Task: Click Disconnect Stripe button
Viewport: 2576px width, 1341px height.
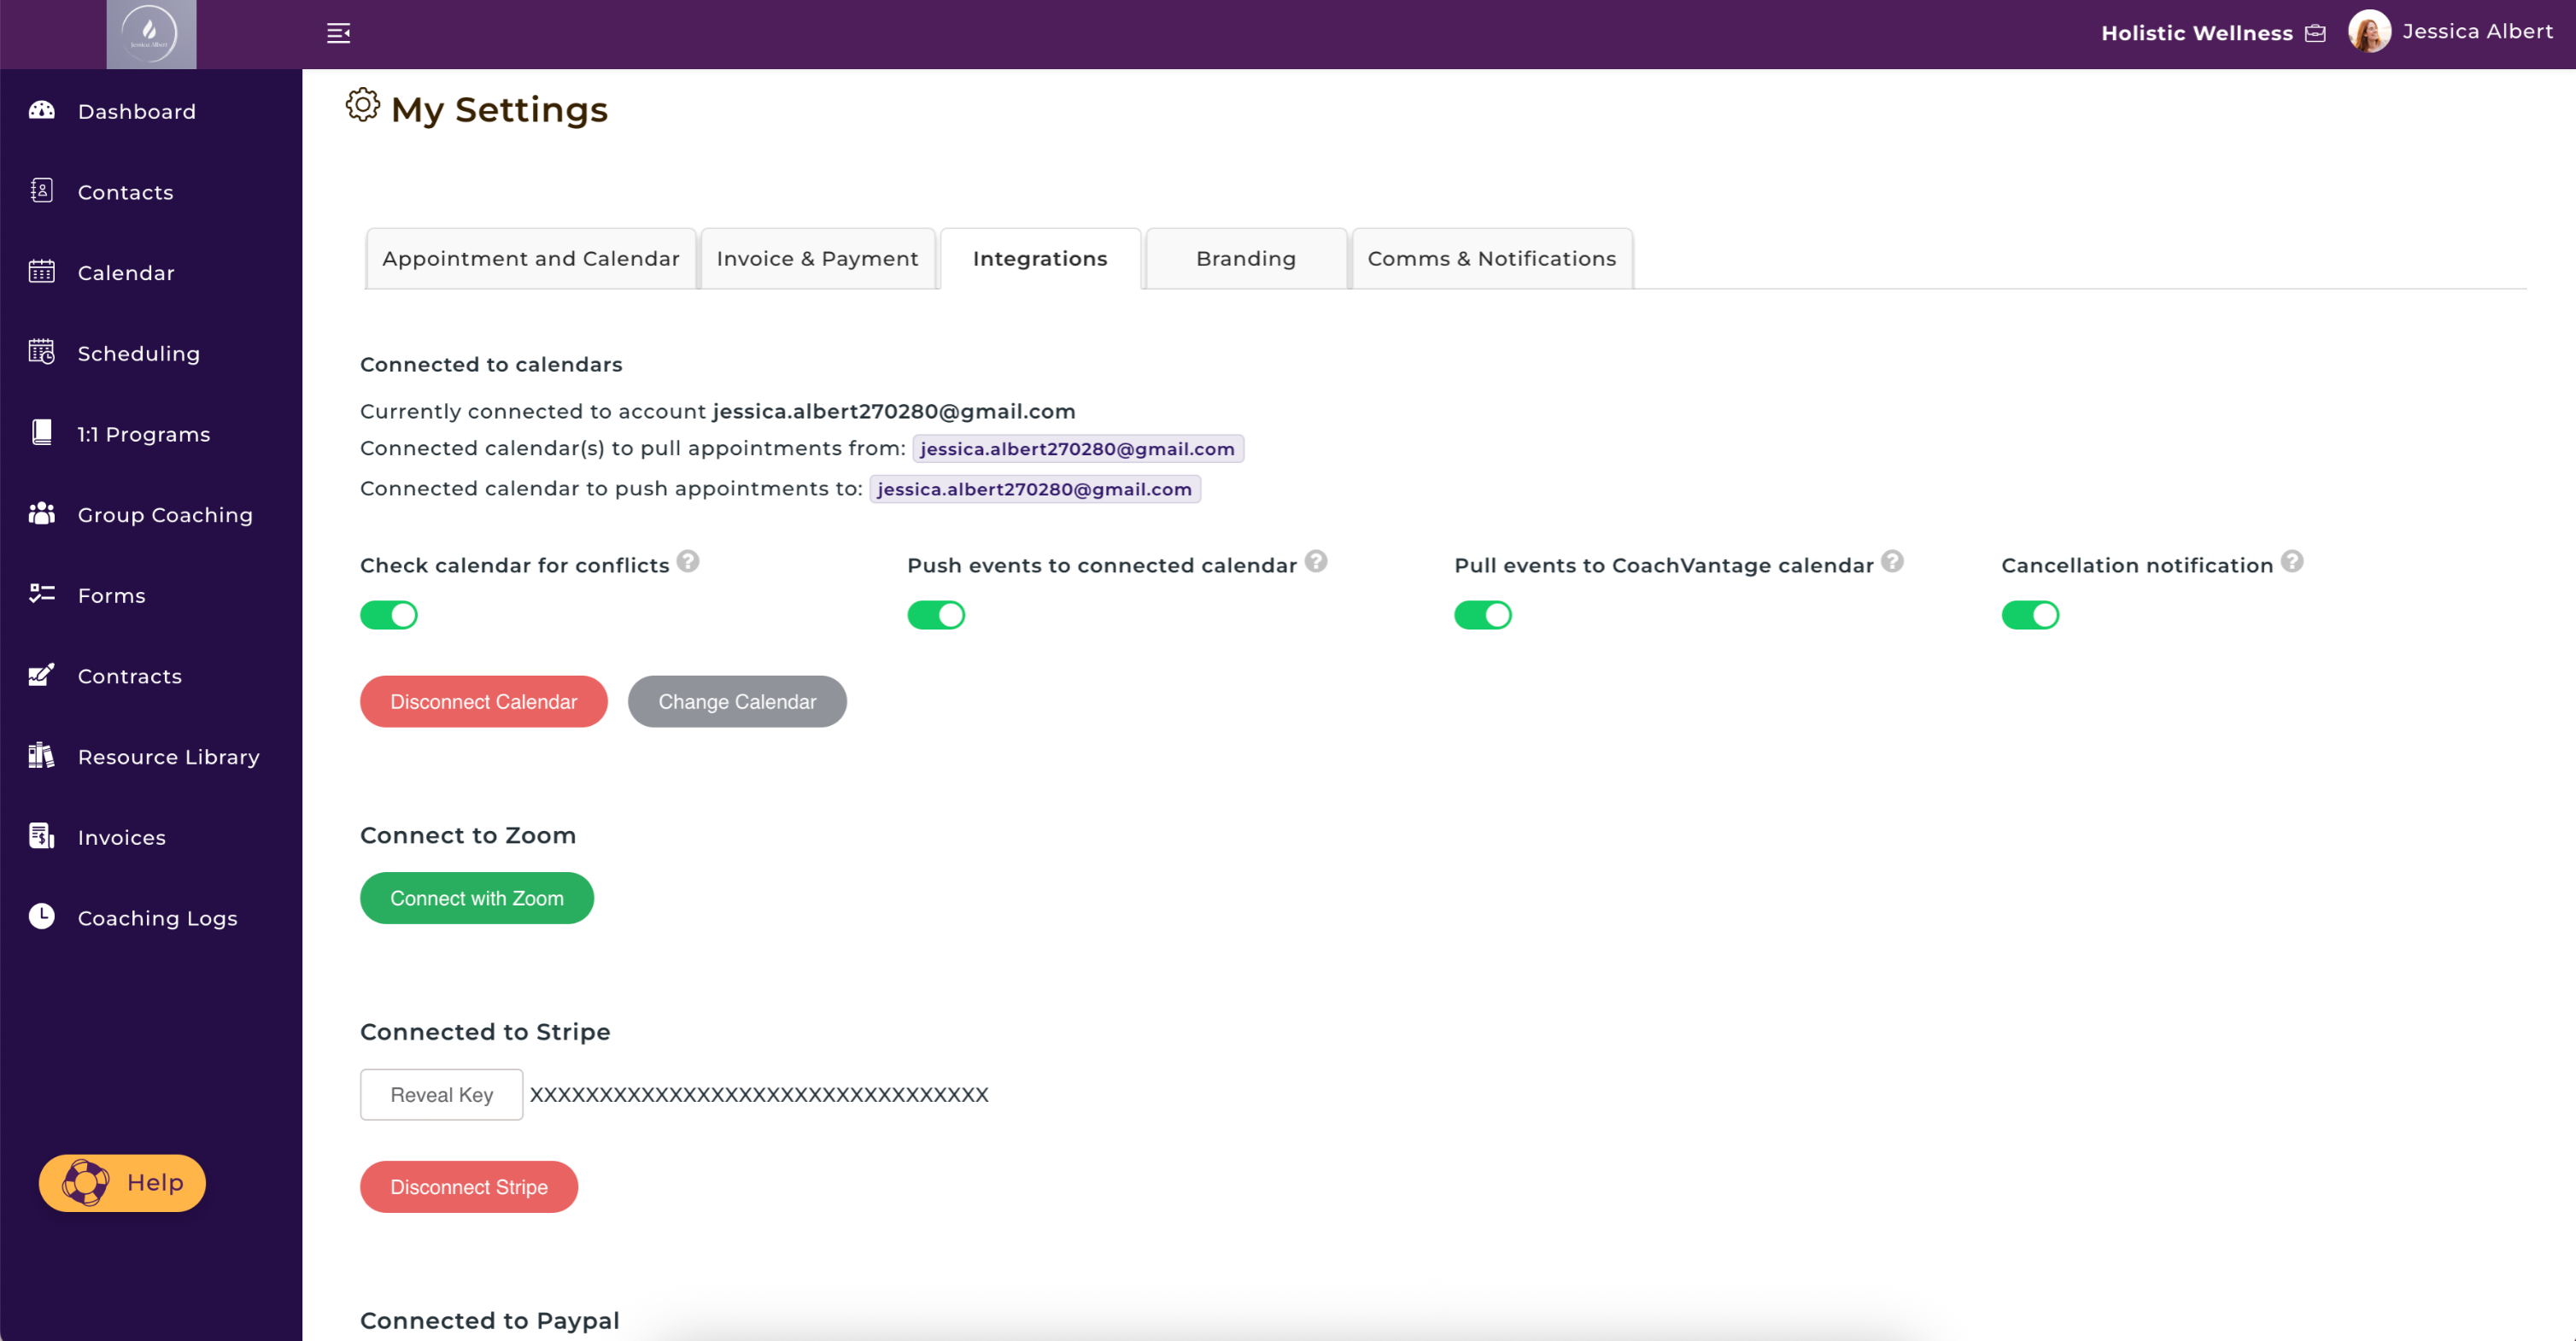Action: pos(469,1187)
